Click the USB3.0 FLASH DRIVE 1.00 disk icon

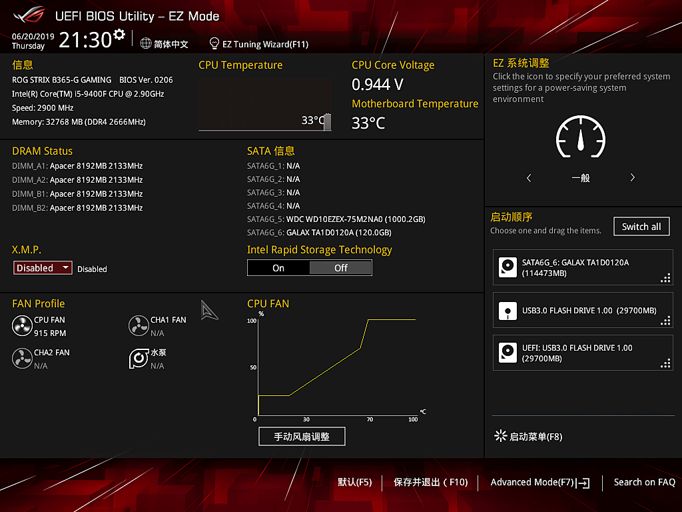(x=508, y=311)
